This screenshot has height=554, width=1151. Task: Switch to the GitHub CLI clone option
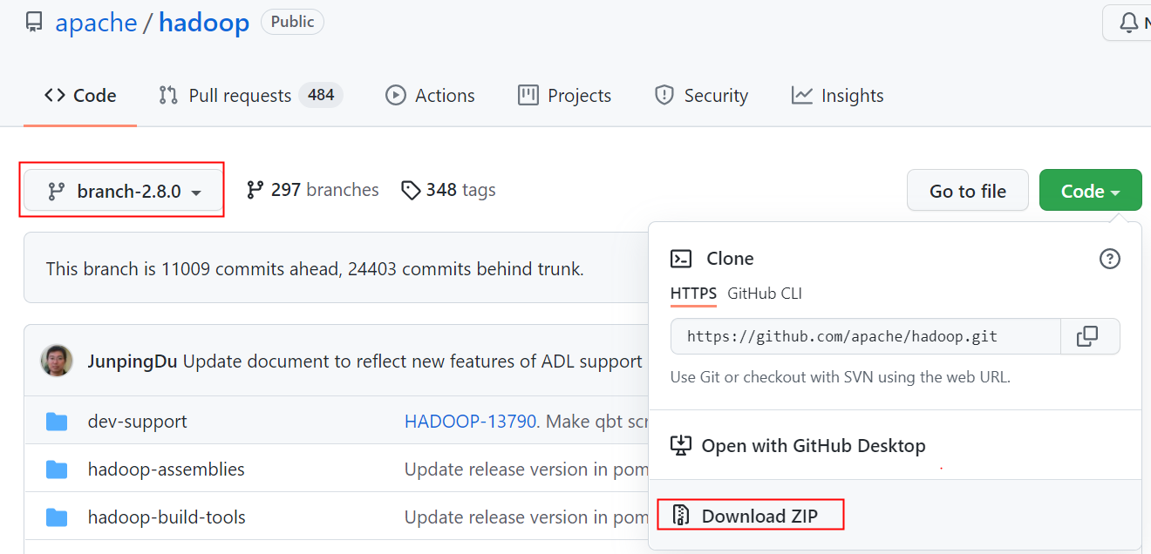coord(764,294)
